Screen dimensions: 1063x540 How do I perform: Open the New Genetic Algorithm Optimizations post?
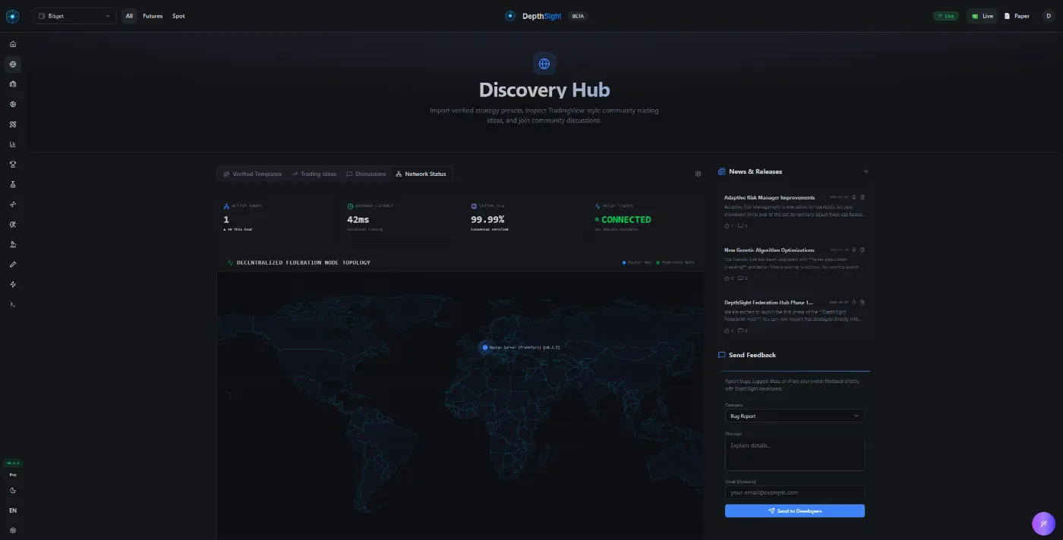769,250
